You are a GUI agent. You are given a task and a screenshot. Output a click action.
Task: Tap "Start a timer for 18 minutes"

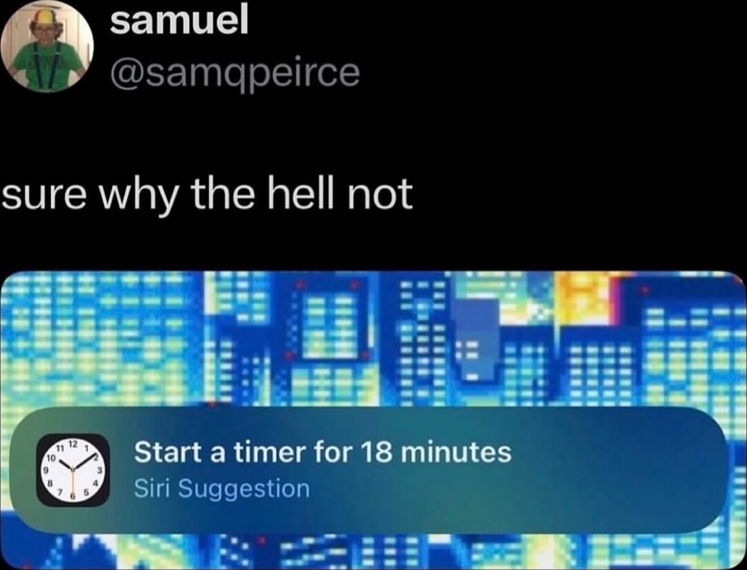coord(322,453)
